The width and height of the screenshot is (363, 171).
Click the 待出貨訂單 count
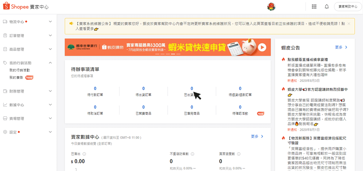[x=143, y=88]
